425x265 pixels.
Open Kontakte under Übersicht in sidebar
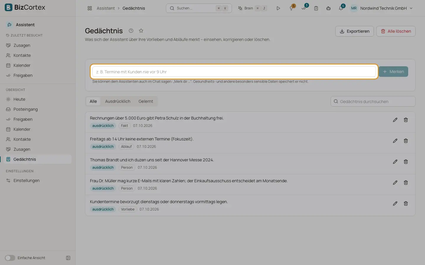(38, 139)
